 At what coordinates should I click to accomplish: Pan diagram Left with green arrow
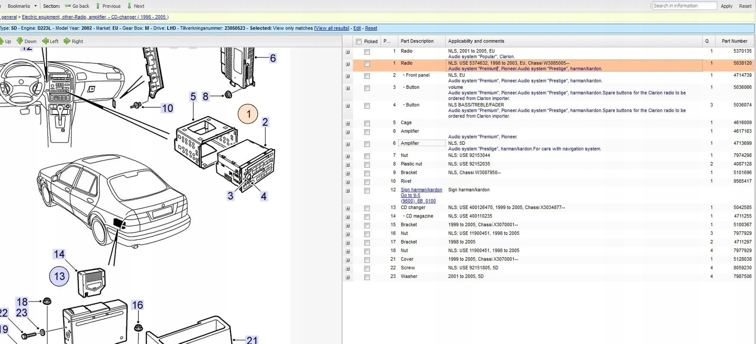(x=45, y=41)
